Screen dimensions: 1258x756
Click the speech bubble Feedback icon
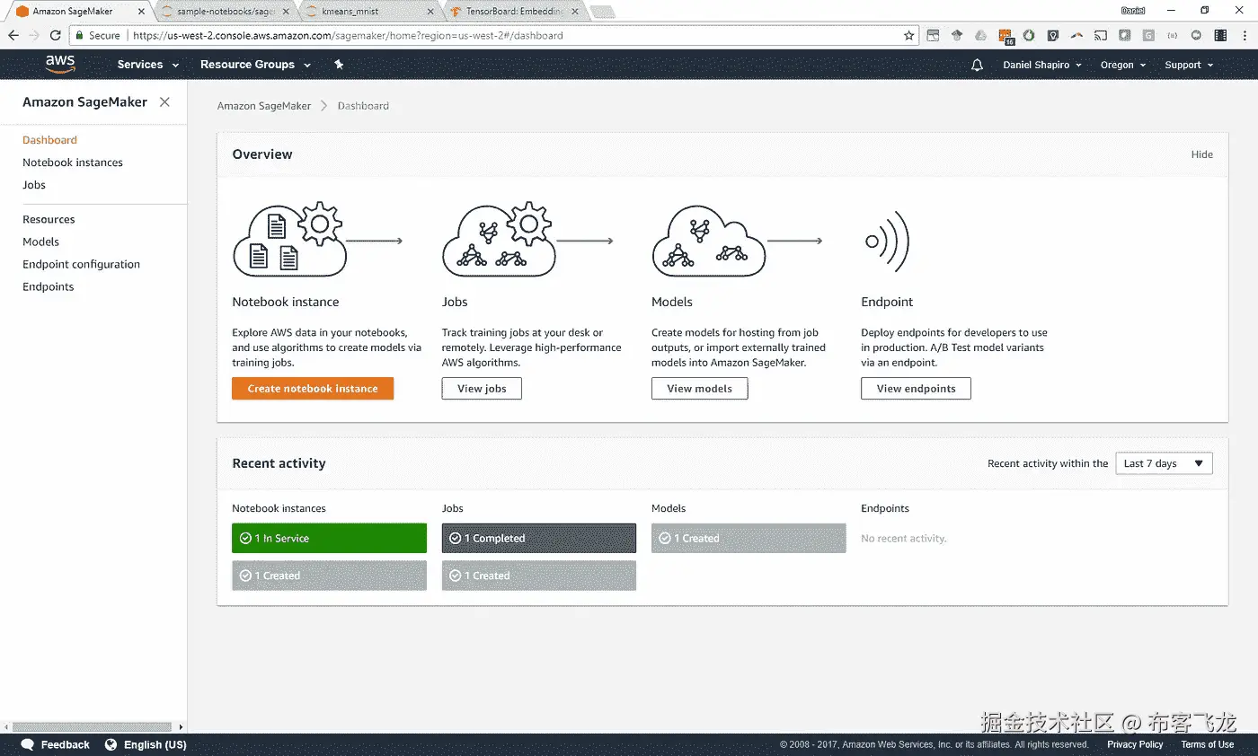click(x=27, y=744)
